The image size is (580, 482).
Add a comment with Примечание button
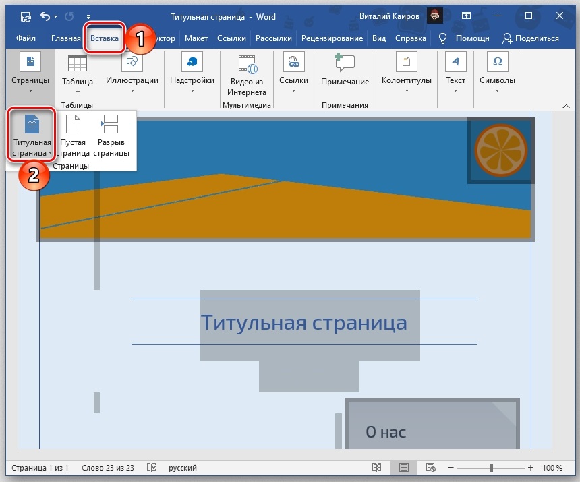click(x=345, y=71)
